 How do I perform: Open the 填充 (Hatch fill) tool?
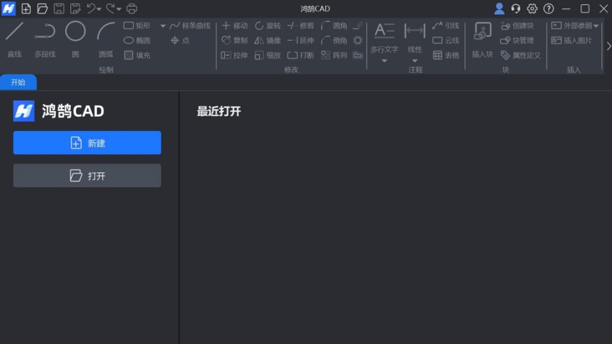tap(137, 55)
